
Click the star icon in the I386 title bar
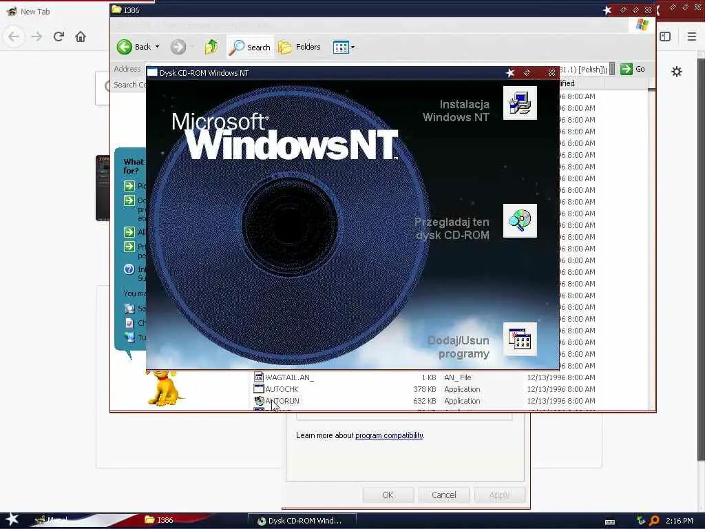[x=607, y=10]
